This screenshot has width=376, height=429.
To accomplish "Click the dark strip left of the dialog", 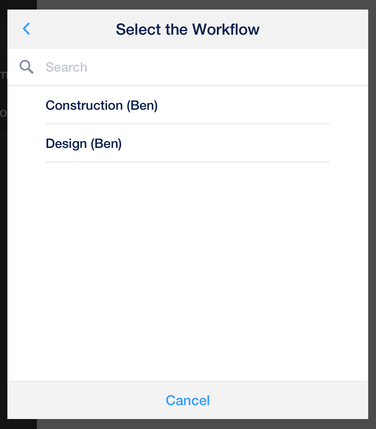I will 3,260.
